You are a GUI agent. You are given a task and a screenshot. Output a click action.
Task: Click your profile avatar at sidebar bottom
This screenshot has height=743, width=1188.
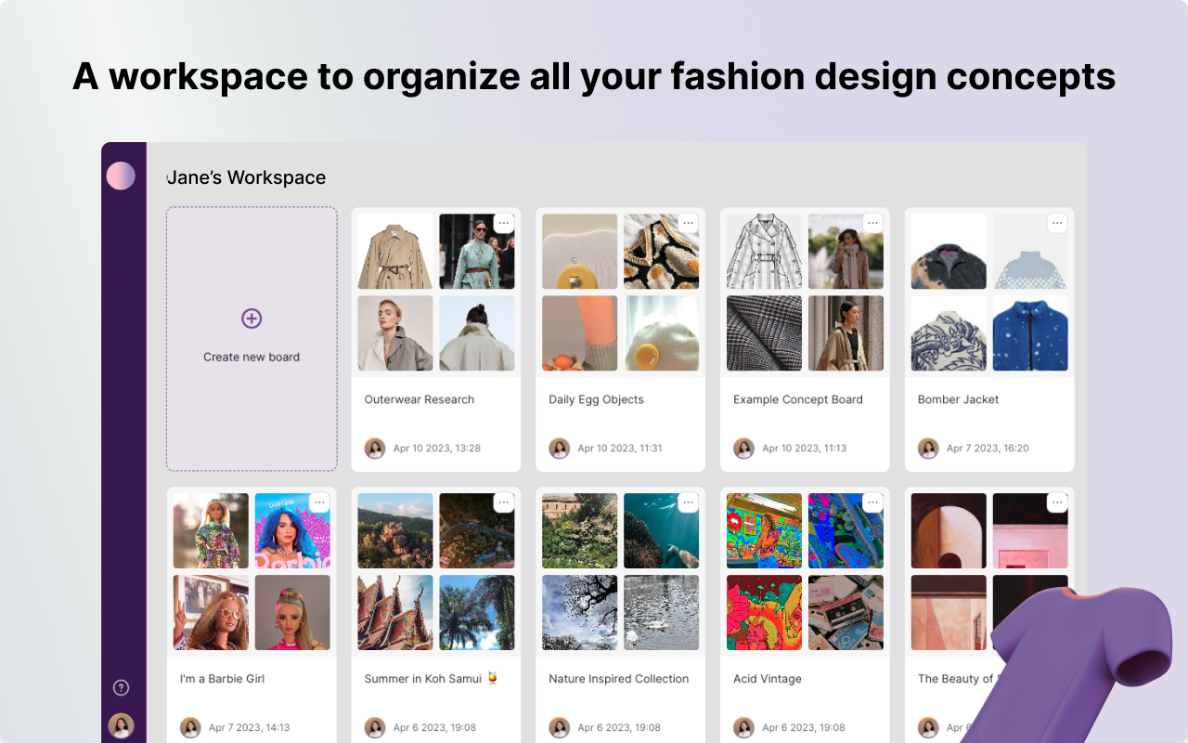click(121, 726)
